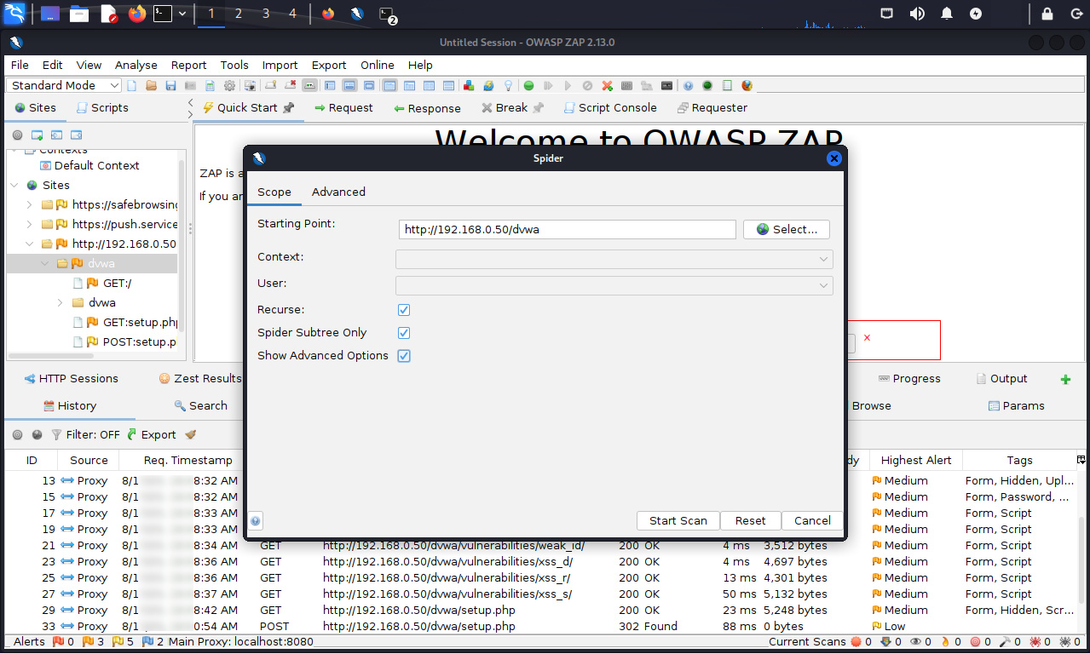Disable Show Advanced Options checkbox
Screen dimensions: 1090x654
tap(404, 356)
